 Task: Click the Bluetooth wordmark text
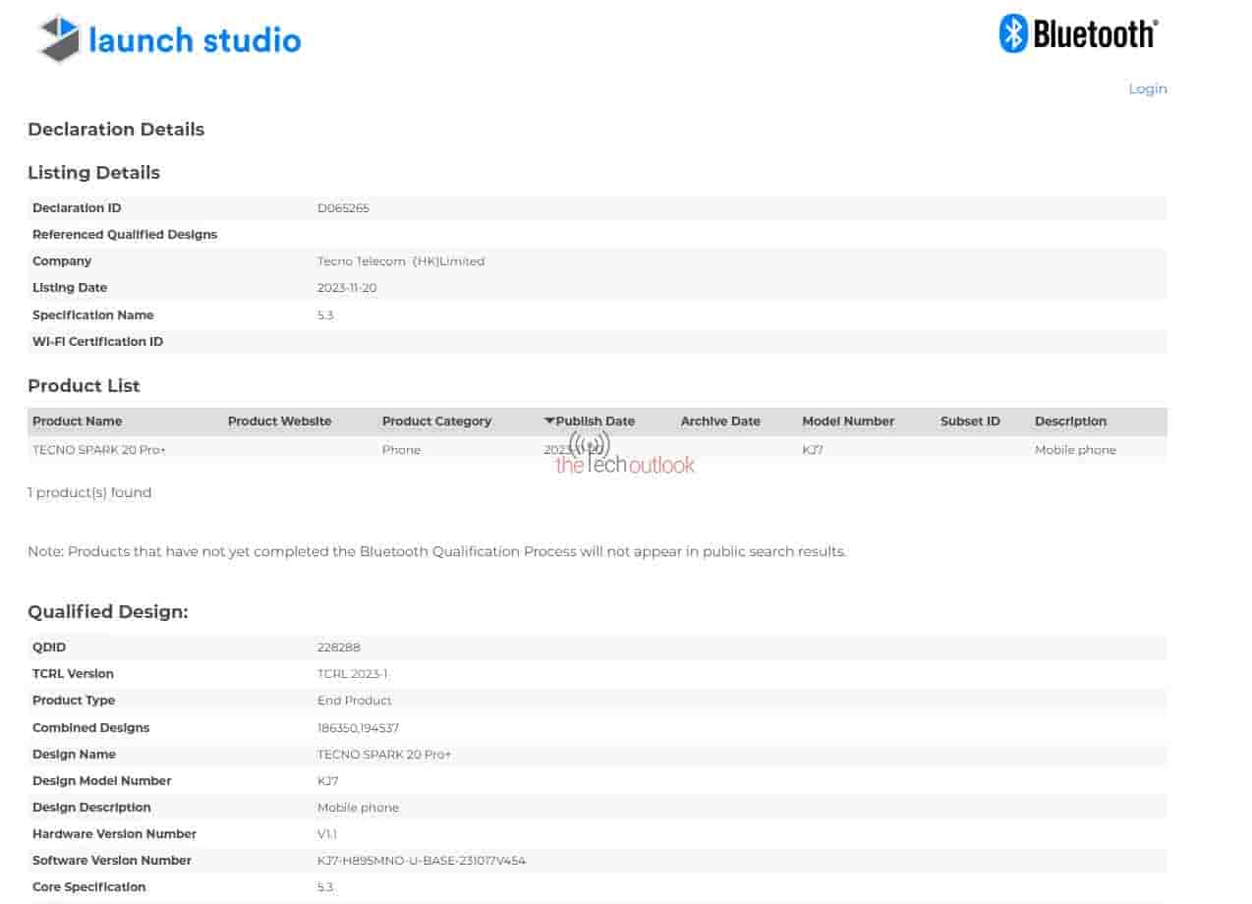point(1095,34)
